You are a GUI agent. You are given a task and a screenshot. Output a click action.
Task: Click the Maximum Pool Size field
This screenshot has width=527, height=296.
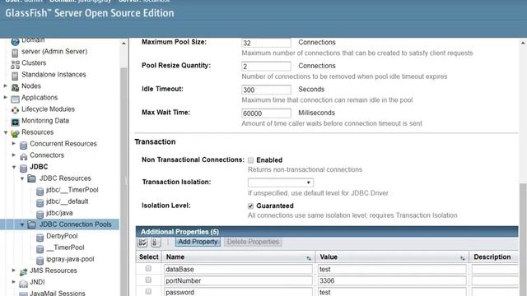tap(266, 43)
